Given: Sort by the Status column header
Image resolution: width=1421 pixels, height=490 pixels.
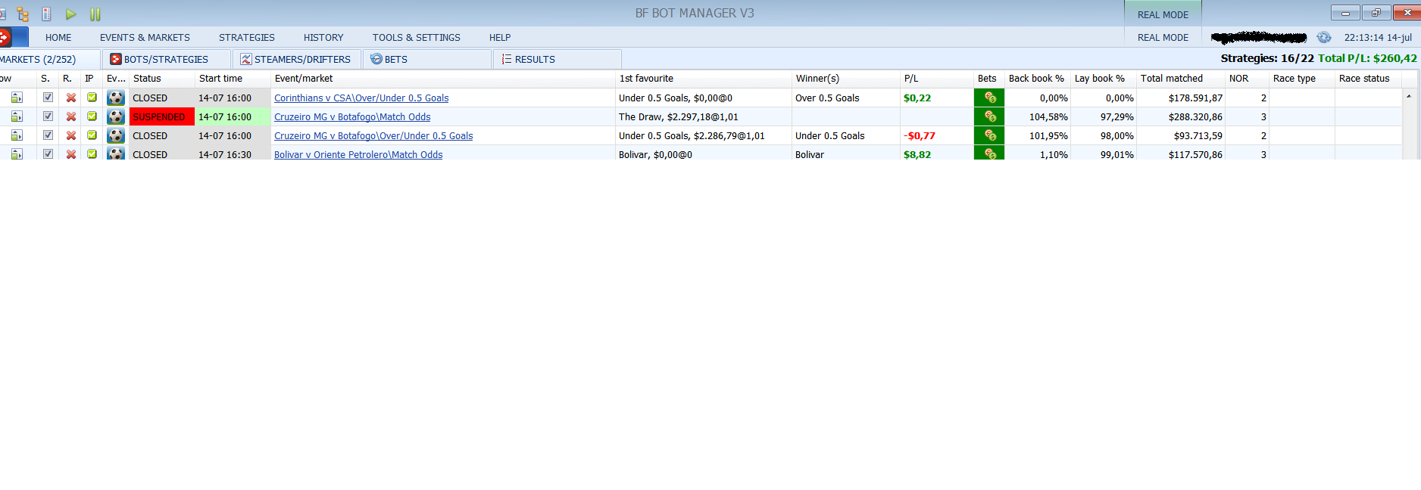Looking at the screenshot, I should tap(162, 79).
